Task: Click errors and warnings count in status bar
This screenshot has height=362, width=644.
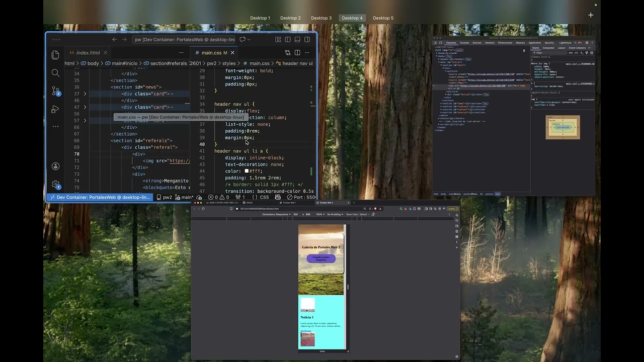Action: [x=219, y=197]
